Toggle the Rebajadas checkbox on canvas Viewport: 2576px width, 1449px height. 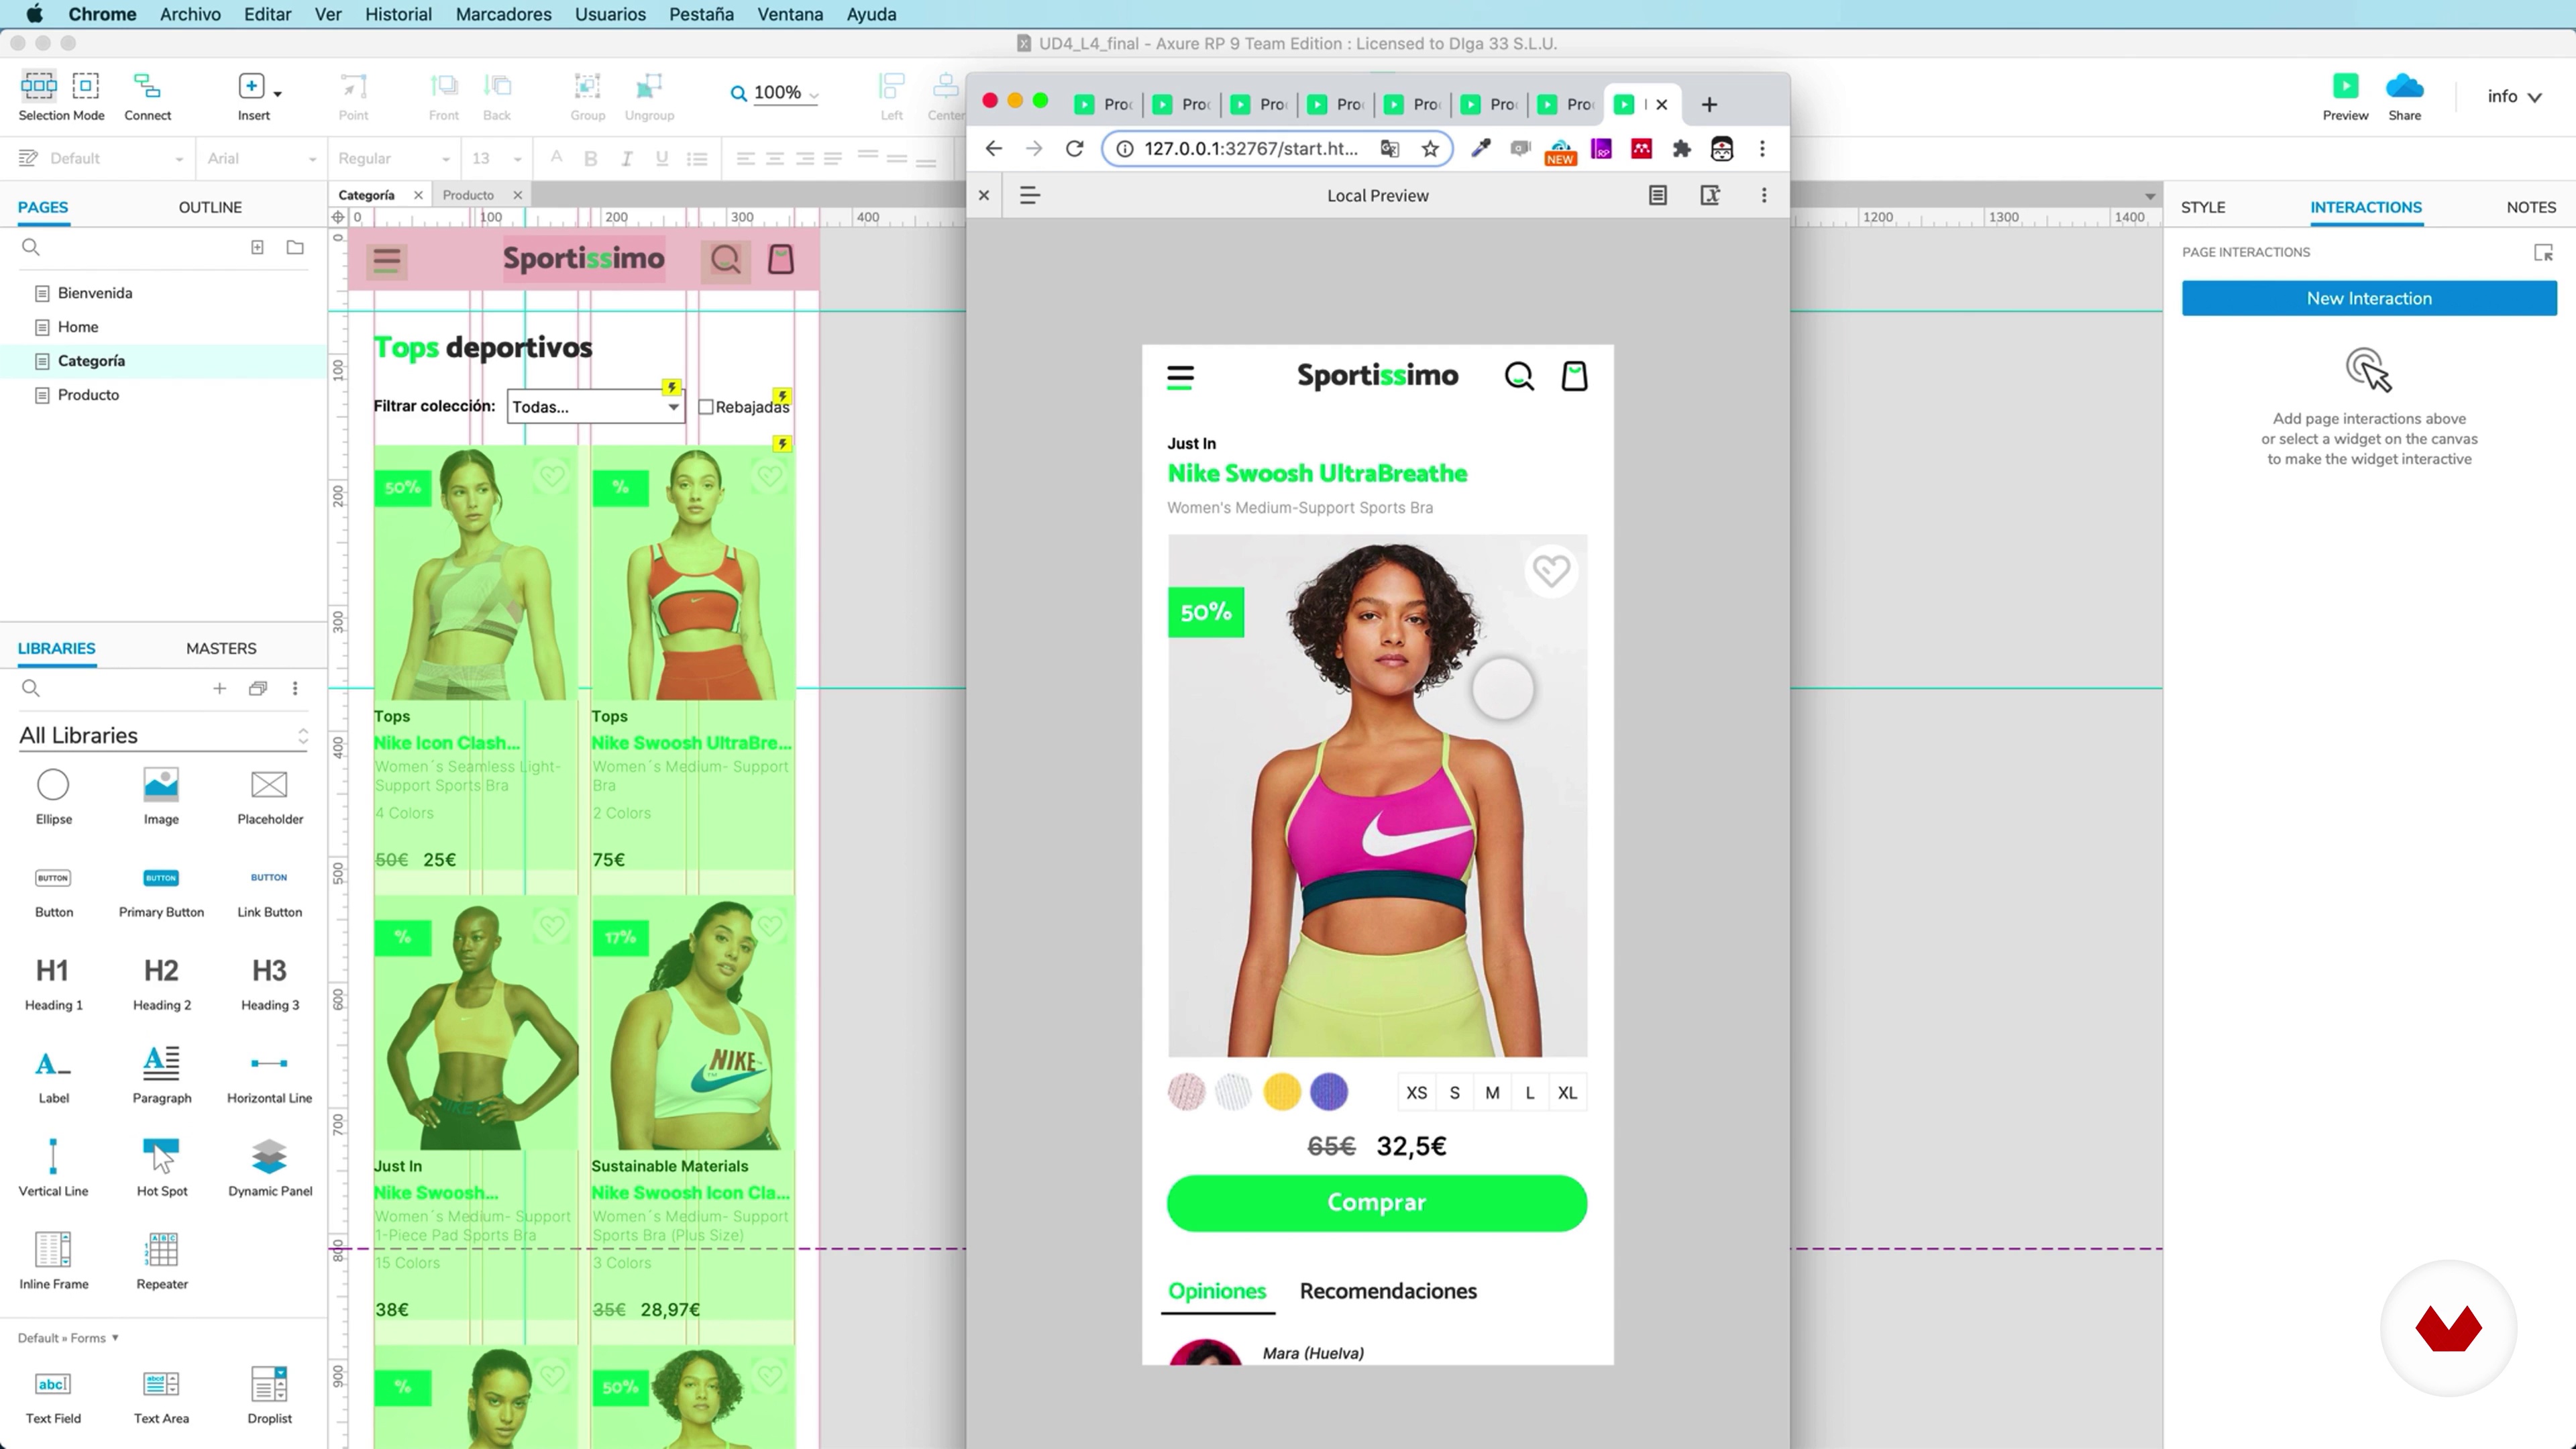[706, 406]
